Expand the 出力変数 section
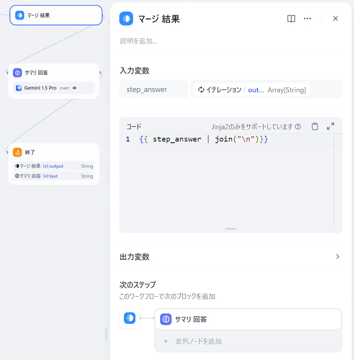Viewport: 354px width, 360px height. 230,257
